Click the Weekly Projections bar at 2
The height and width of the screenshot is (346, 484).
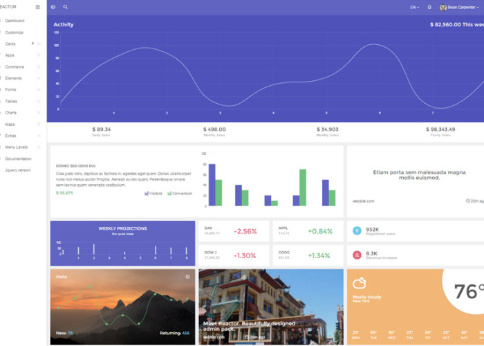[94, 249]
